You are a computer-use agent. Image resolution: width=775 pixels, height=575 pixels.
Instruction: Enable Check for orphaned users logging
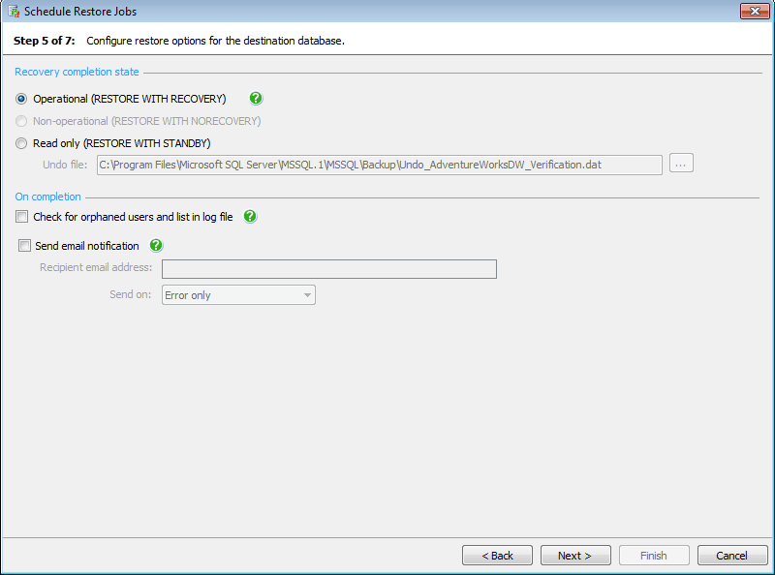point(23,217)
